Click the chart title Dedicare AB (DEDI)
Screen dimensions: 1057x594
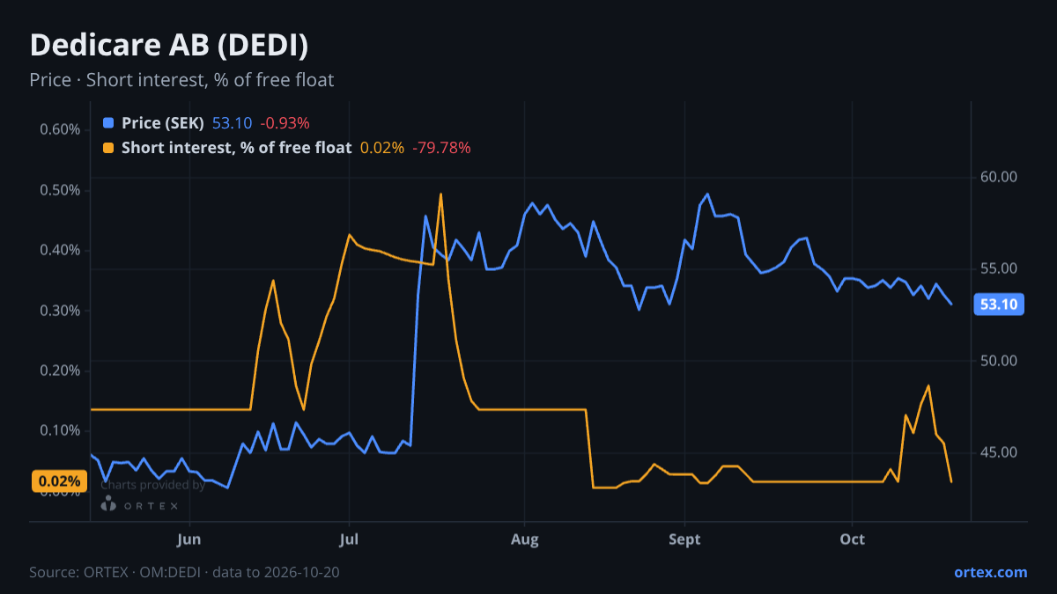pos(169,45)
